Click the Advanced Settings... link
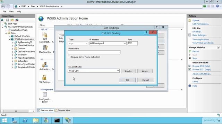222x124 pixels. pyautogui.click(x=202, y=74)
